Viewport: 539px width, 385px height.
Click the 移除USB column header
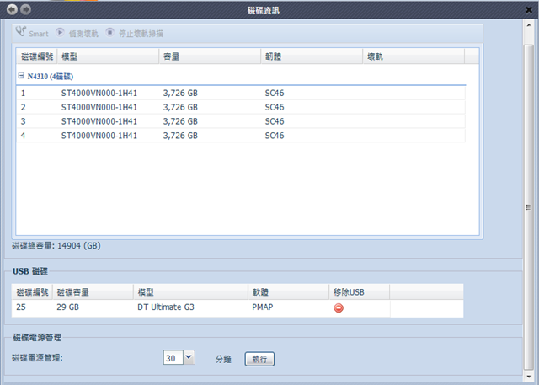pyautogui.click(x=360, y=292)
